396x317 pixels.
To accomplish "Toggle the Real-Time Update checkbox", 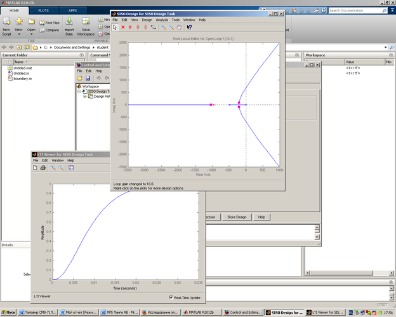I will click(x=171, y=297).
